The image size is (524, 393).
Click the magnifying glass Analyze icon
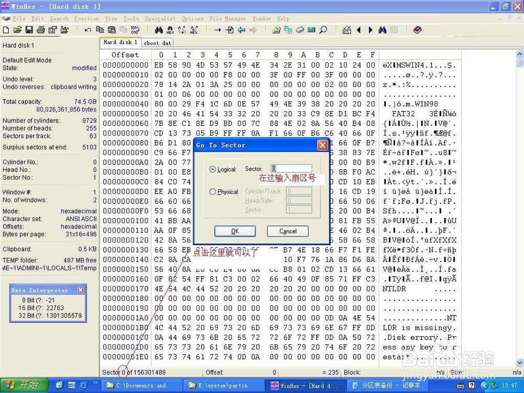click(323, 30)
